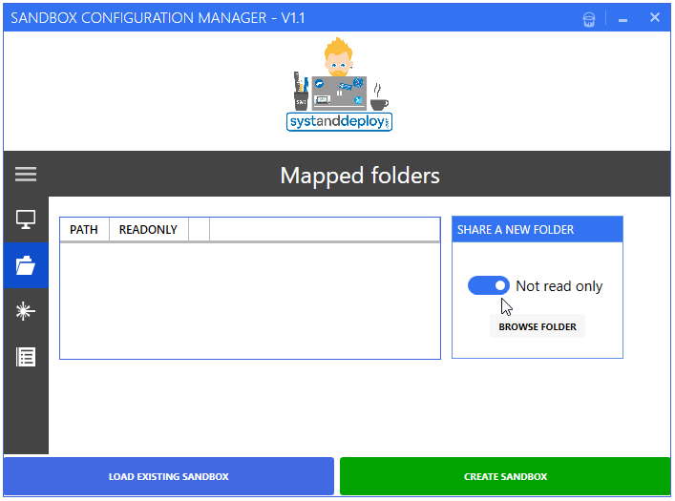This screenshot has height=501, width=675.
Task: Click the starburst icon in sidebar
Action: pos(26,311)
